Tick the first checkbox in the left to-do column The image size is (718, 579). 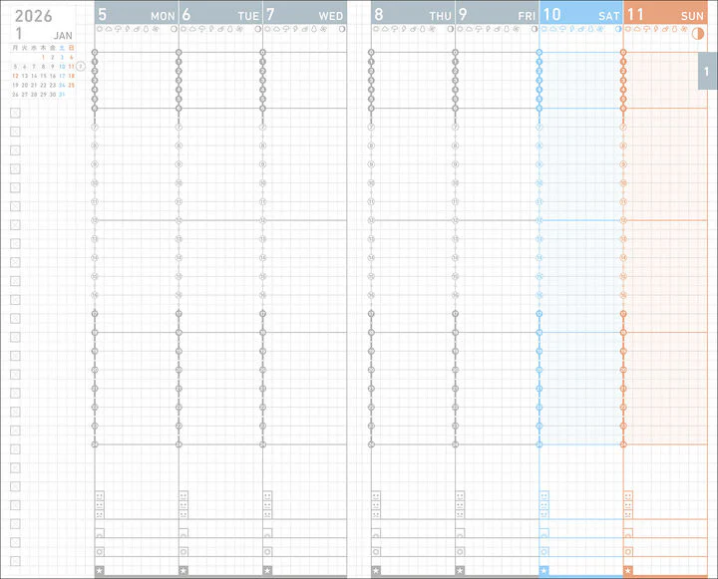pyautogui.click(x=15, y=113)
